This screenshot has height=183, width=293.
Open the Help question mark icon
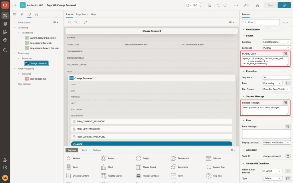point(5,168)
